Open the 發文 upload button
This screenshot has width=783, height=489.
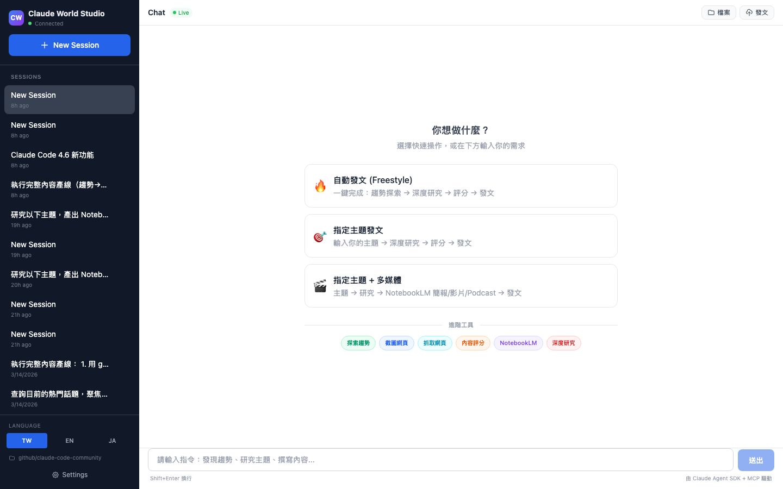pos(757,12)
